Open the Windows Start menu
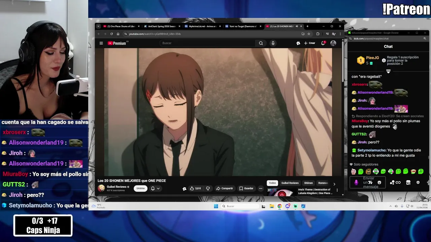The width and height of the screenshot is (431, 242). pyautogui.click(x=216, y=206)
